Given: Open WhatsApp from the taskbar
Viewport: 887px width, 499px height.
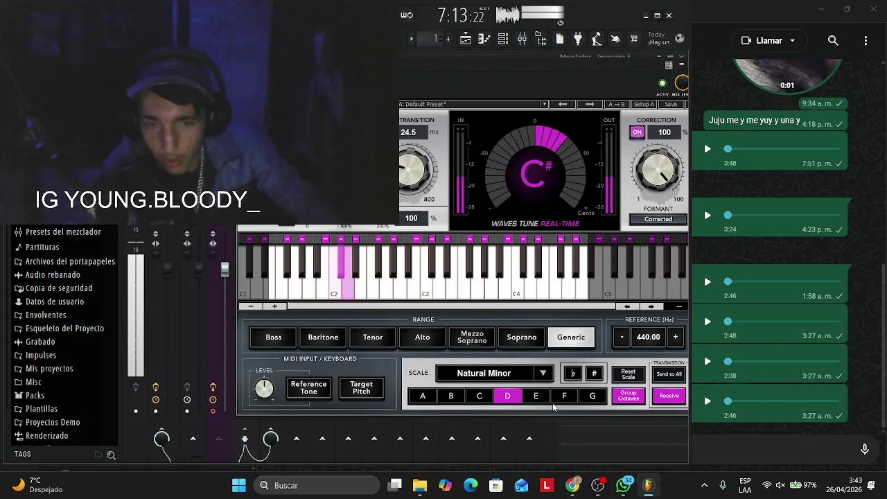Looking at the screenshot, I should [624, 485].
